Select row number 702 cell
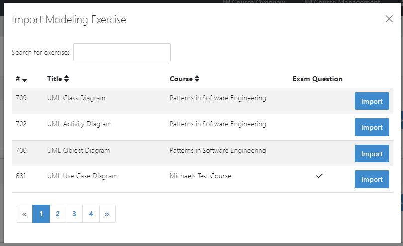Image resolution: width=403 pixels, height=246 pixels. (21, 124)
